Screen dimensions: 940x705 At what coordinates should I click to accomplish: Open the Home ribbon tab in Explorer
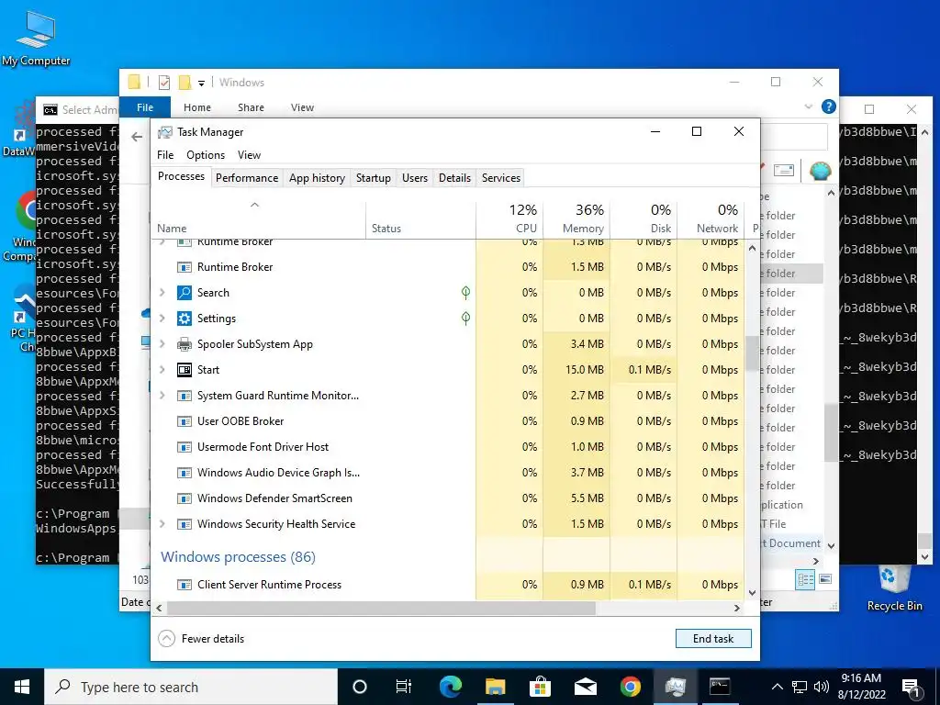197,107
